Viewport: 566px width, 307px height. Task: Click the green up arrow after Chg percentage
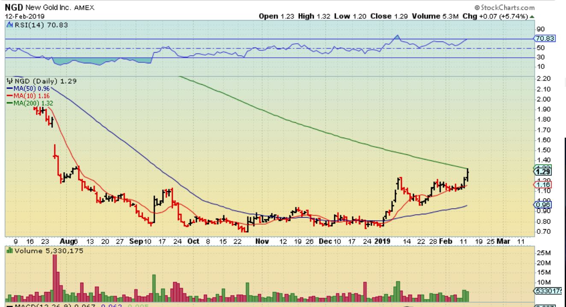pos(532,17)
